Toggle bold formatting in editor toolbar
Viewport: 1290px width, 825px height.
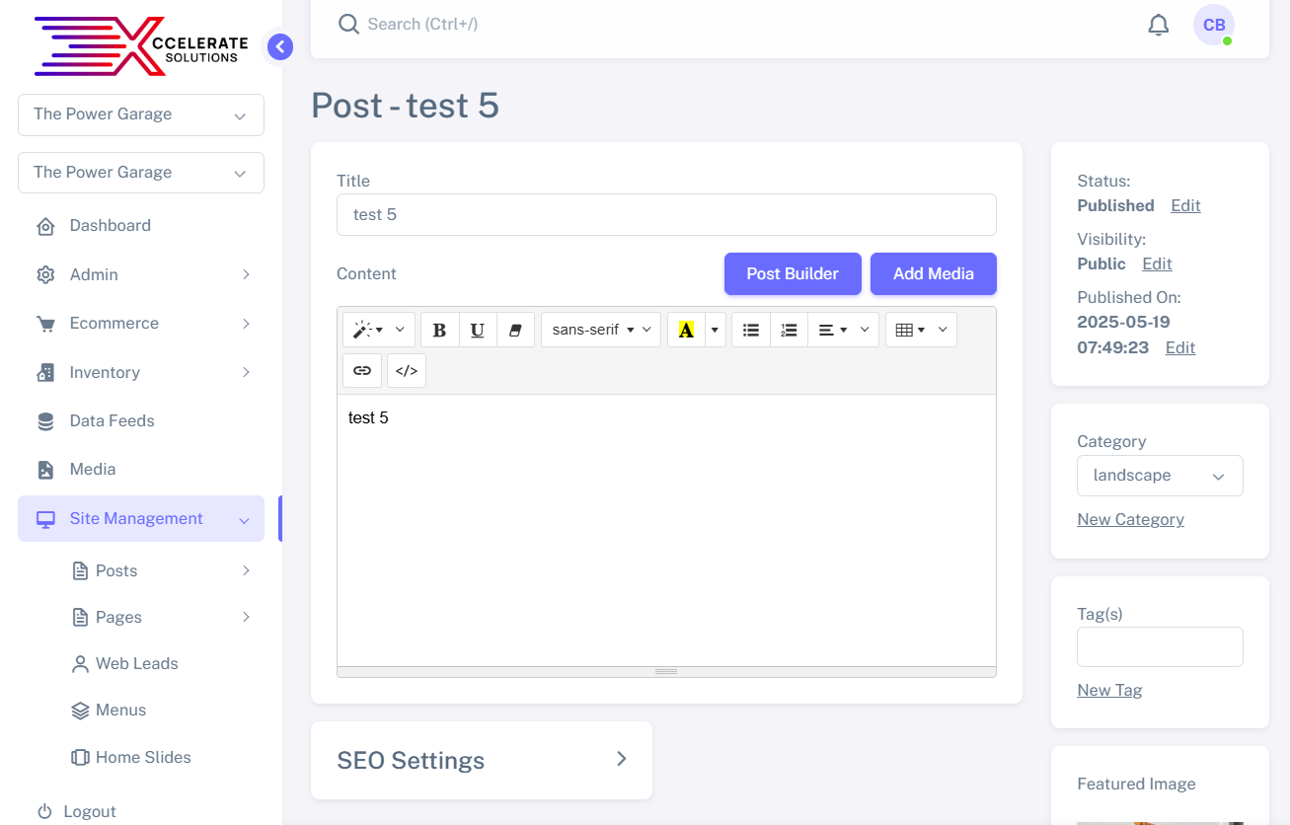pos(440,330)
